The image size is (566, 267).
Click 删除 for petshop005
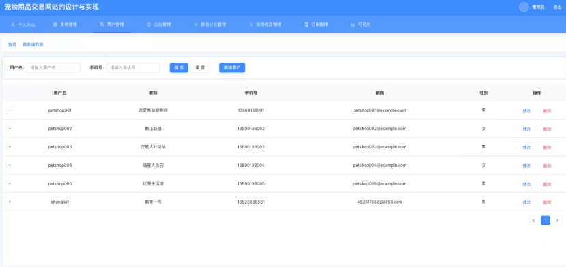coord(547,184)
